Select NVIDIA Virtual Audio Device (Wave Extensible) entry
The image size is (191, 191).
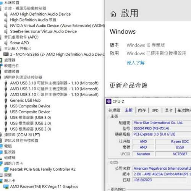click(57, 26)
